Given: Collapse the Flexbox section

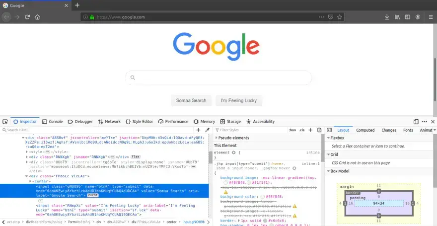Looking at the screenshot, I should [328, 138].
